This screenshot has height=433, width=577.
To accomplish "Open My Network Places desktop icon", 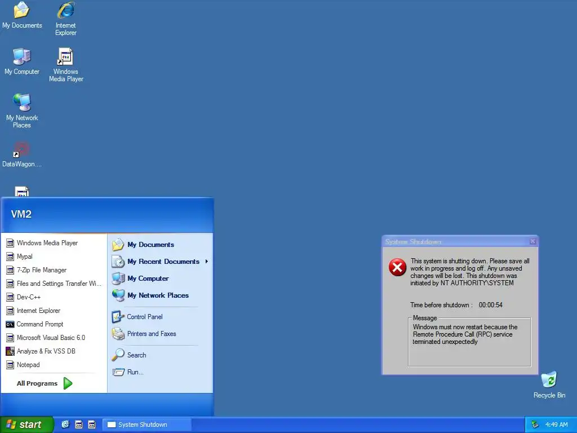I will pyautogui.click(x=22, y=111).
